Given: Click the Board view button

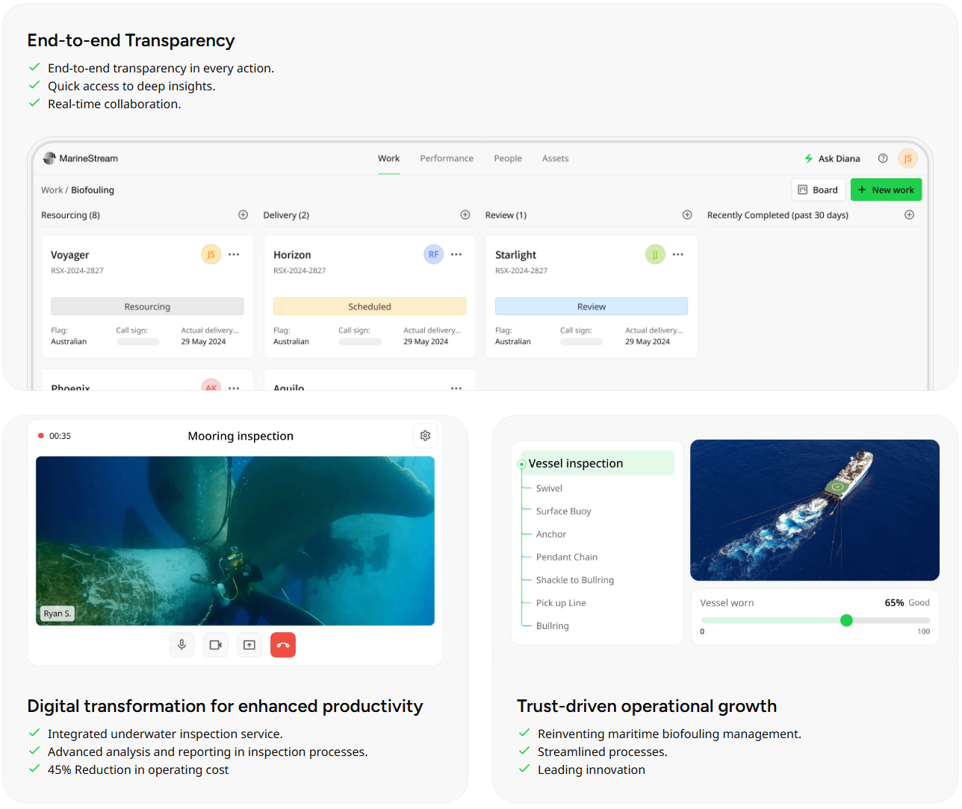Looking at the screenshot, I should click(818, 190).
